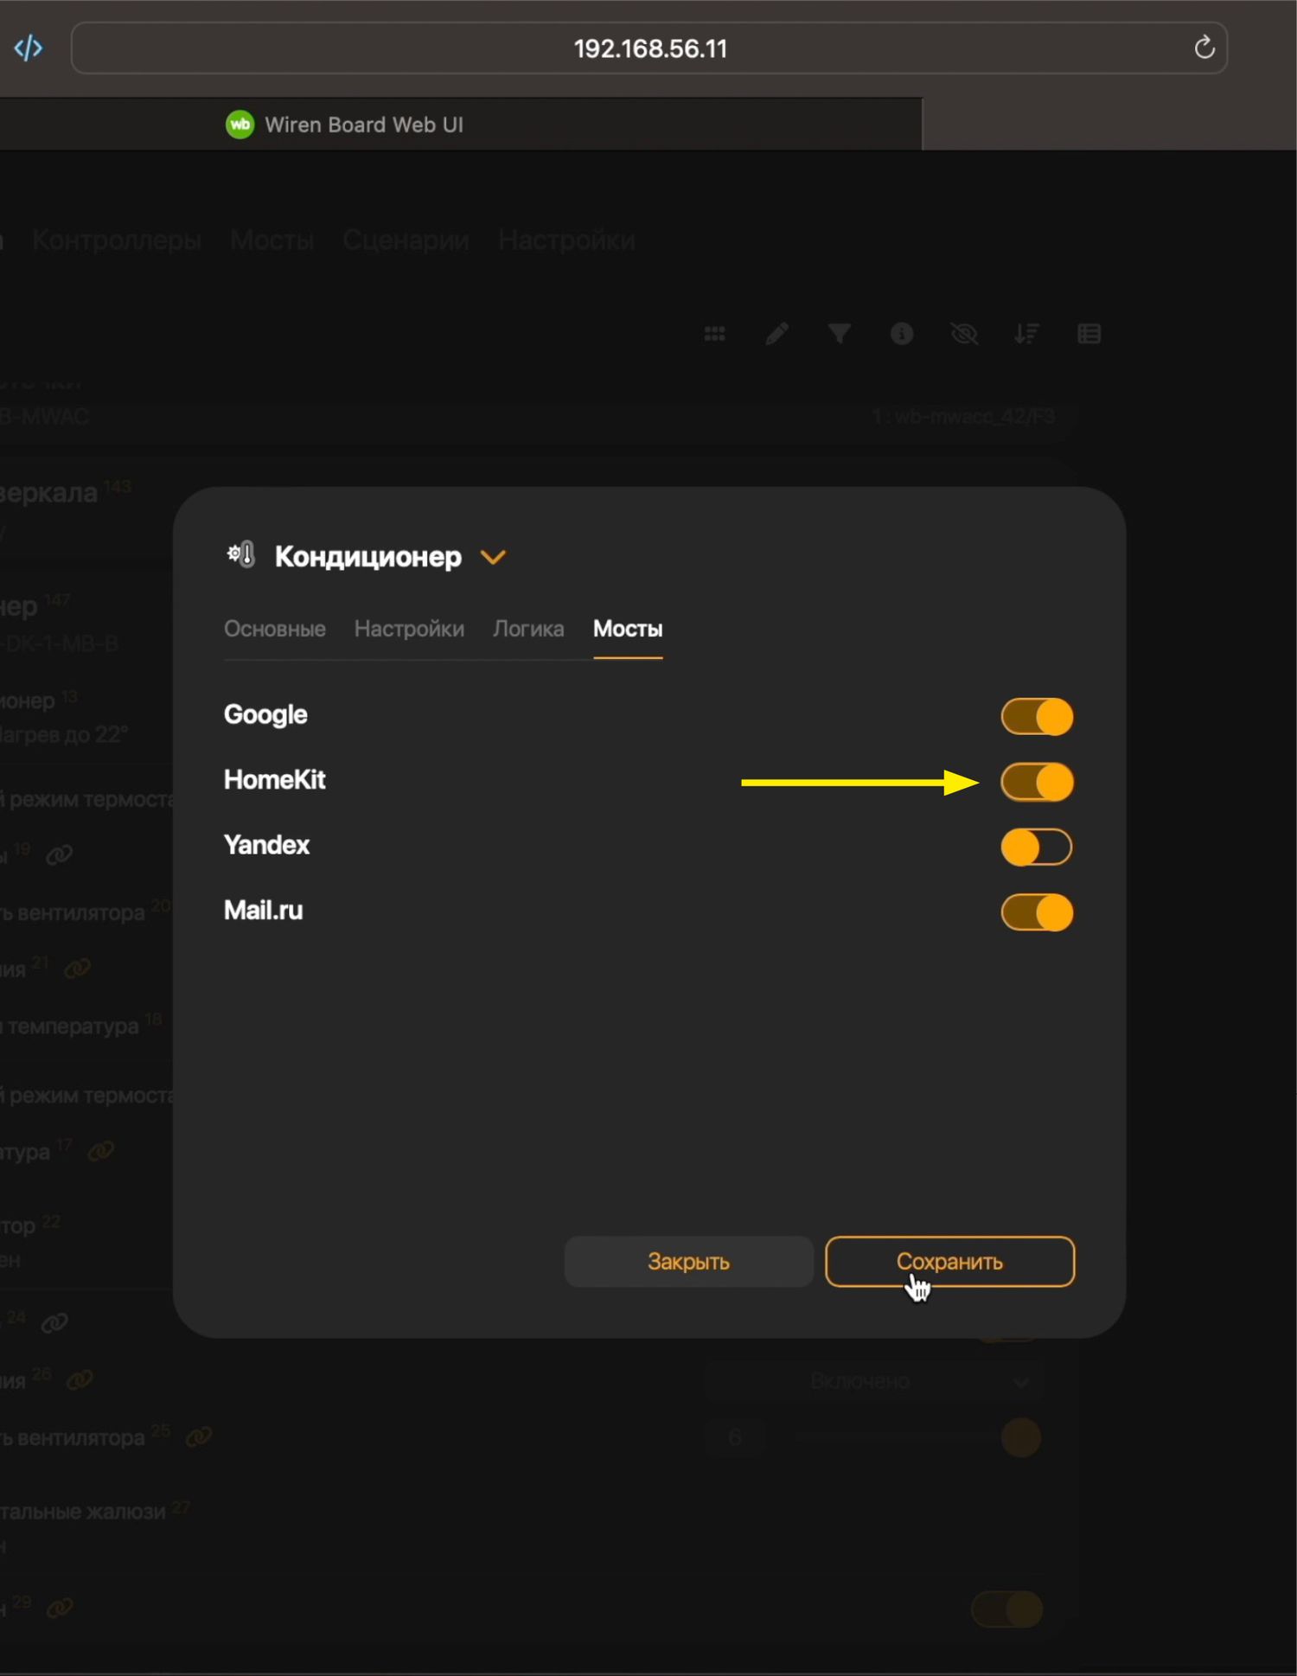Click the address bar showing 192.168.56.11
1297x1676 pixels.
pyautogui.click(x=648, y=48)
